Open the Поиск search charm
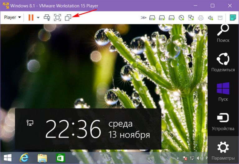This screenshot has width=239, height=164. pyautogui.click(x=223, y=33)
